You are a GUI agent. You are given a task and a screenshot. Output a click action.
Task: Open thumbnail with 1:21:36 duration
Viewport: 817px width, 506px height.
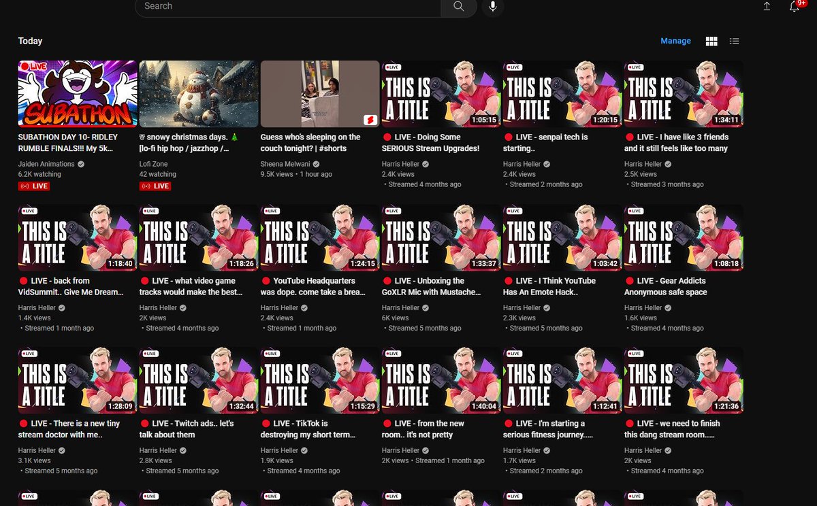pos(683,380)
